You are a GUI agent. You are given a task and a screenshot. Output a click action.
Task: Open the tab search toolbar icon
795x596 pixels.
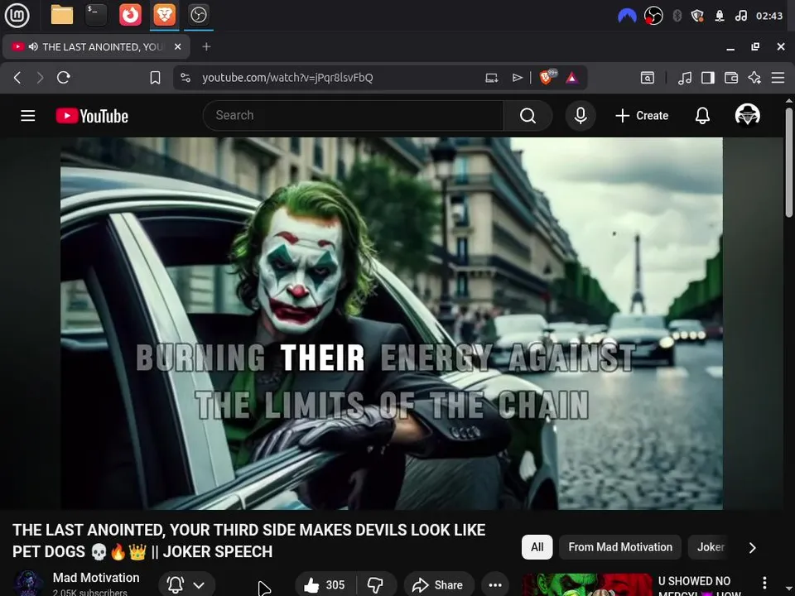point(648,78)
